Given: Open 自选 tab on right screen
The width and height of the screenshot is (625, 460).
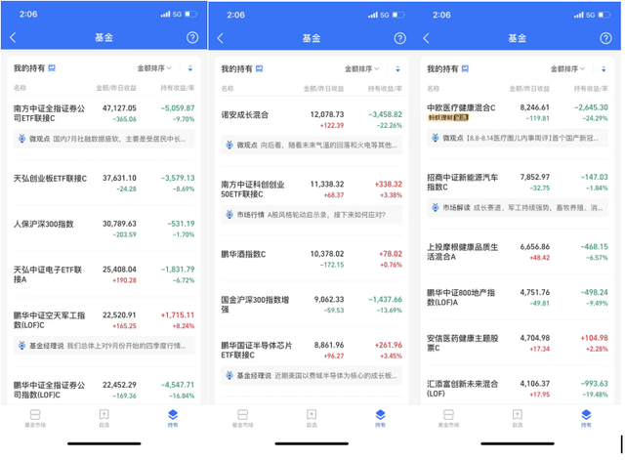Looking at the screenshot, I should pyautogui.click(x=518, y=419).
